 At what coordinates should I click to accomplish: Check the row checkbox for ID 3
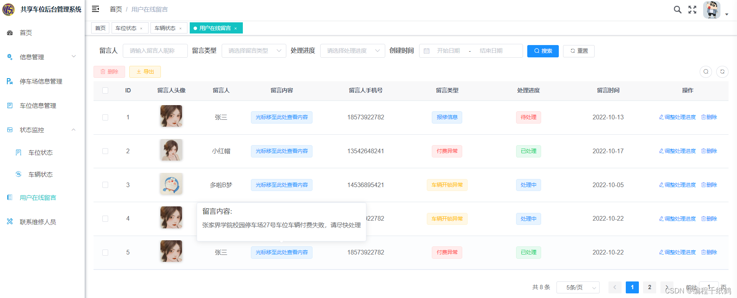tap(105, 185)
